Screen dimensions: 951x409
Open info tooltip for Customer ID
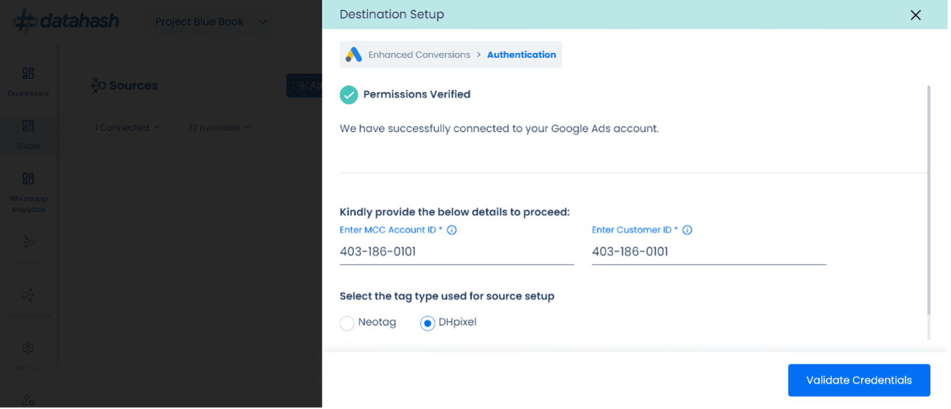pyautogui.click(x=689, y=231)
